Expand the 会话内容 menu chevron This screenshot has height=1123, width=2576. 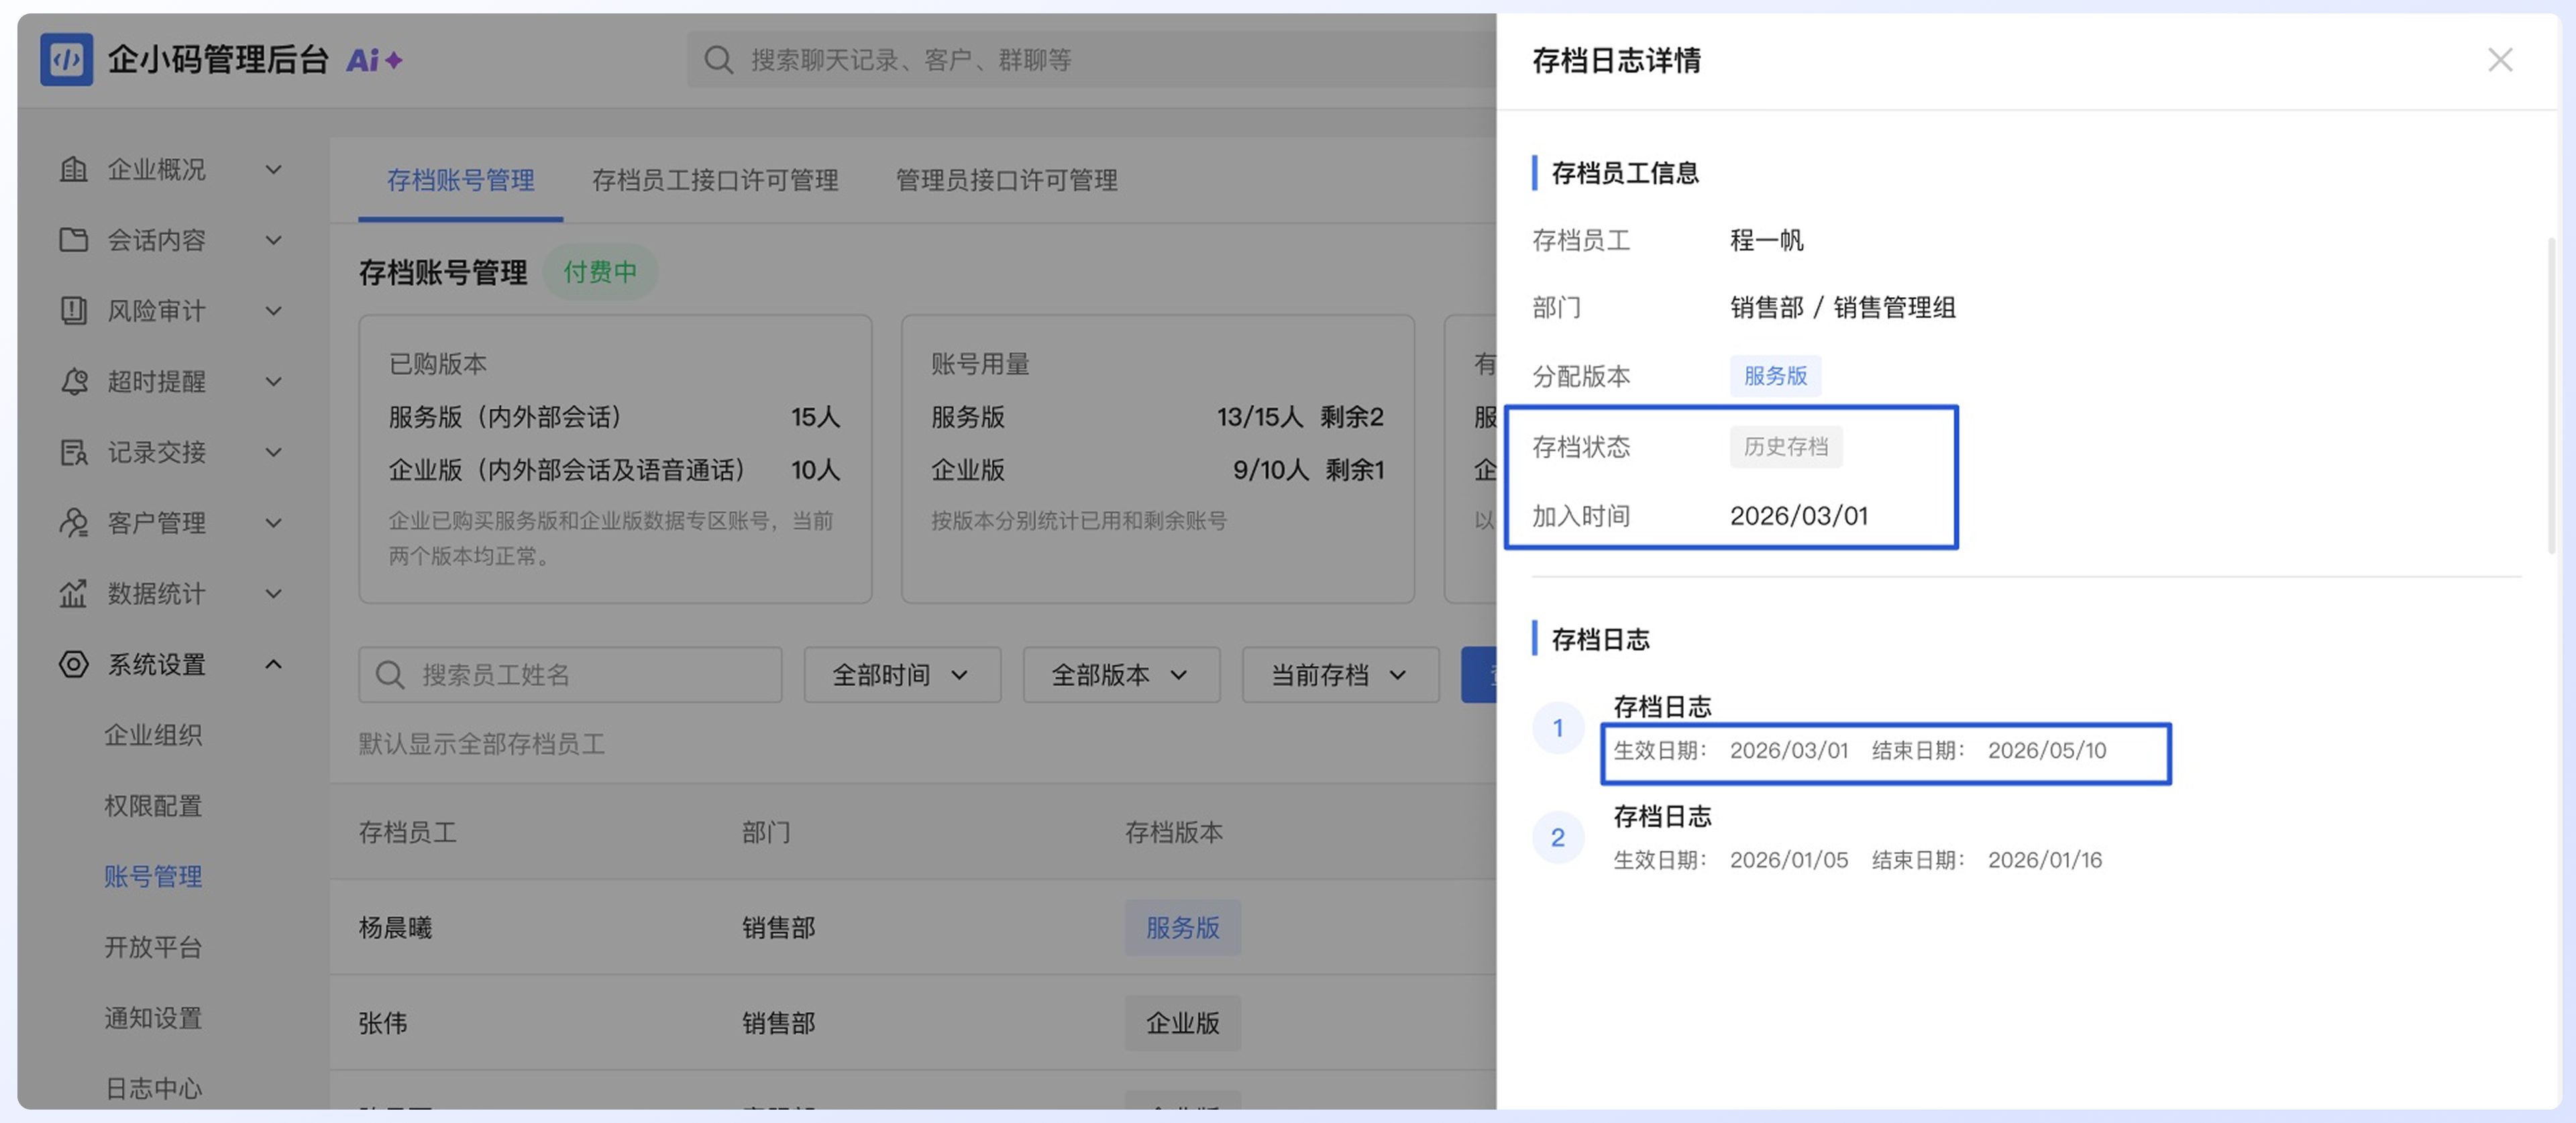273,240
